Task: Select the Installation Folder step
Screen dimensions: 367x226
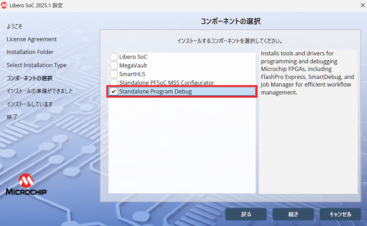Action: click(30, 52)
